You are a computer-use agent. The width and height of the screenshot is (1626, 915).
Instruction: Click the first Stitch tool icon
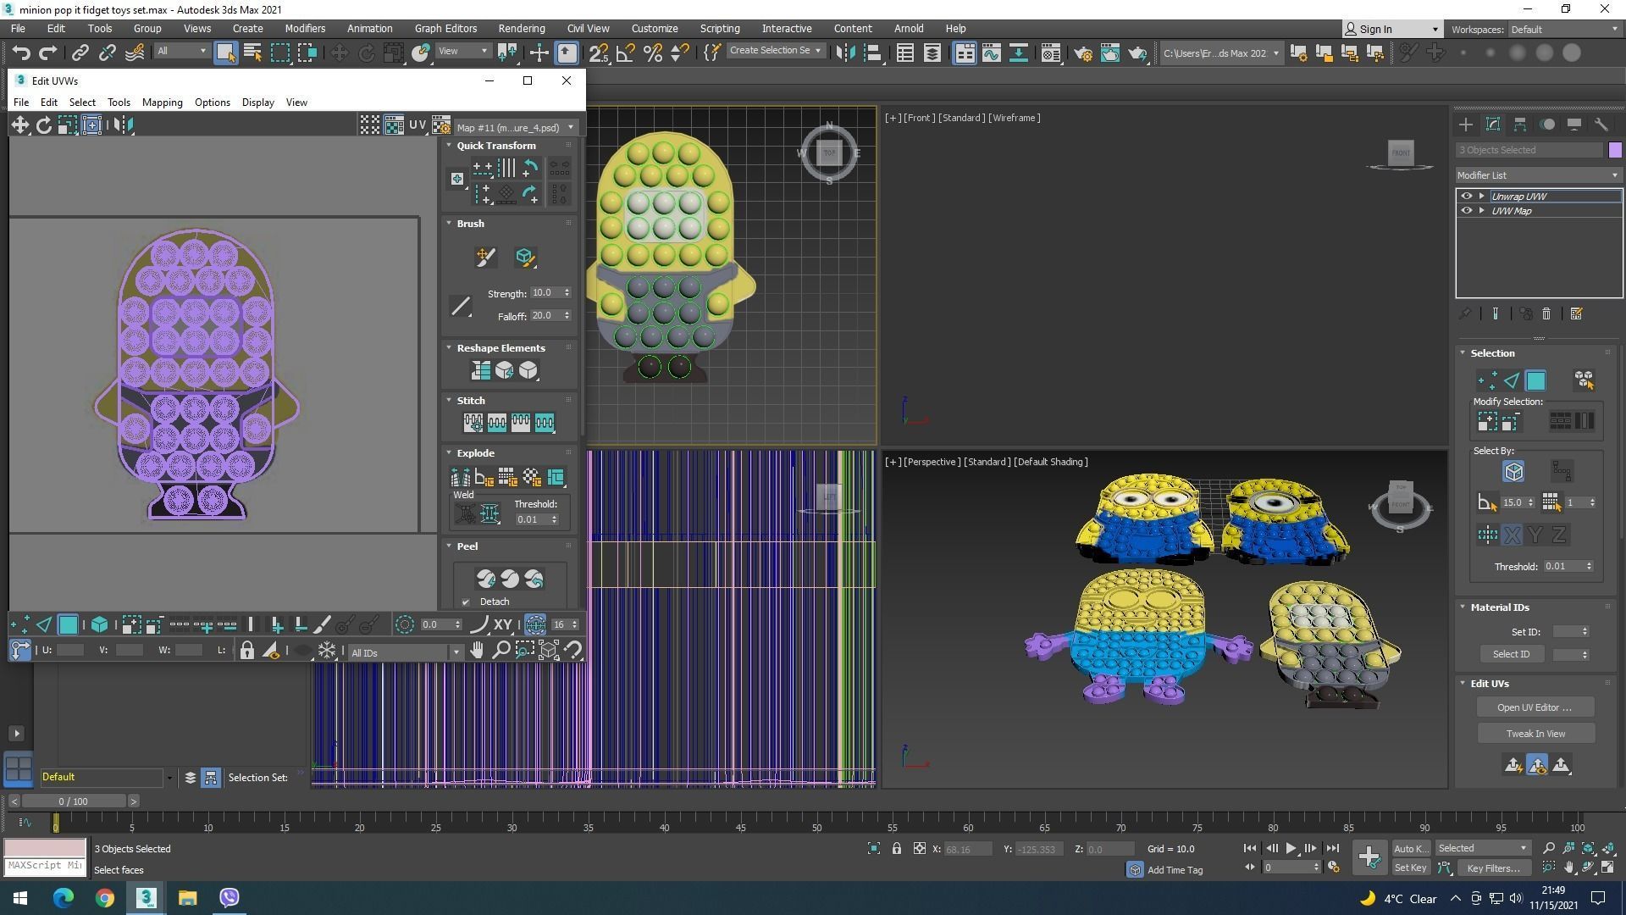point(473,422)
